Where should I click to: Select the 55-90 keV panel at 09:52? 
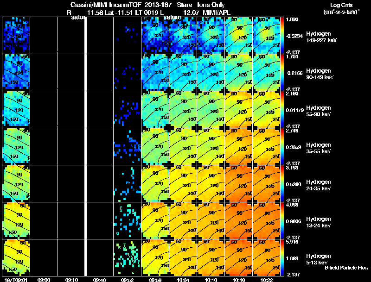click(x=127, y=109)
